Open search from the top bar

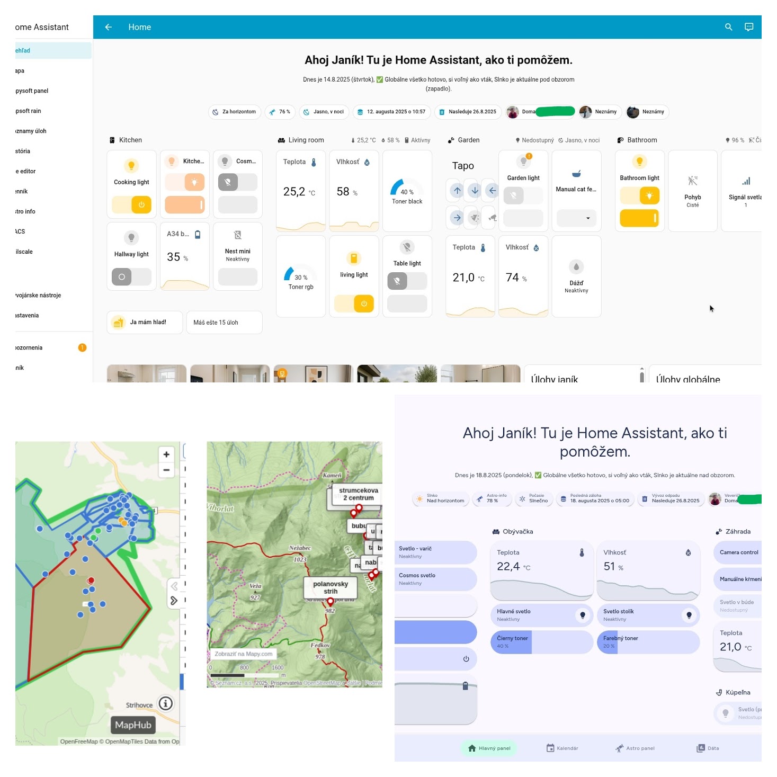(x=728, y=27)
